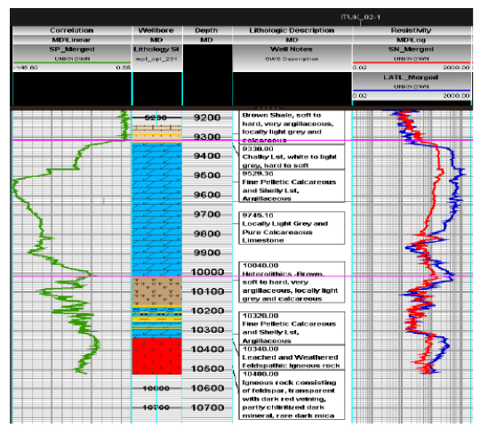The height and width of the screenshot is (436, 496).
Task: Click the Correlation track header
Action: coord(72,30)
